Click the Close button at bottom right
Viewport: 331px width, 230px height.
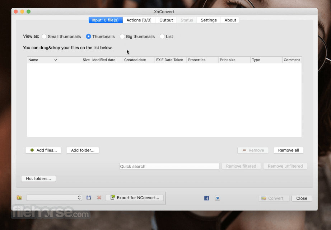coord(302,198)
